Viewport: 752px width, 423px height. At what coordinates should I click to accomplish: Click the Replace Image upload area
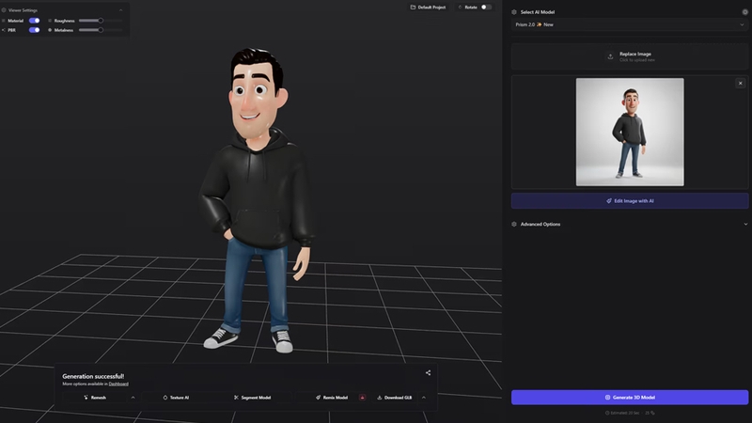tap(630, 56)
